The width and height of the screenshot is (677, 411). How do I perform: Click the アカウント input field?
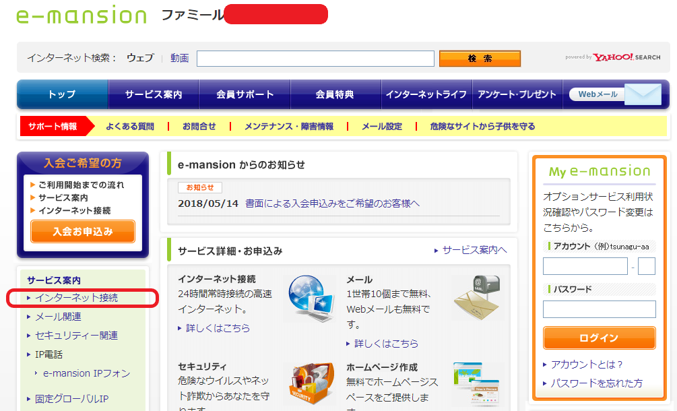click(x=585, y=266)
